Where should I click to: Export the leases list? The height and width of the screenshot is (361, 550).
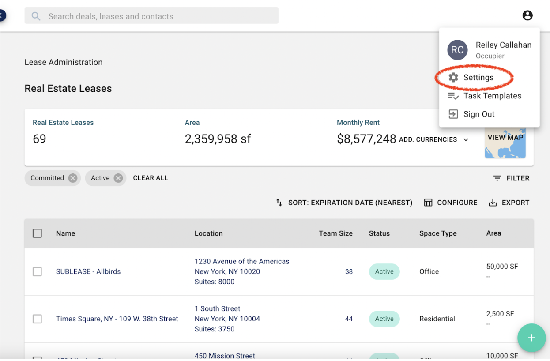pos(509,203)
